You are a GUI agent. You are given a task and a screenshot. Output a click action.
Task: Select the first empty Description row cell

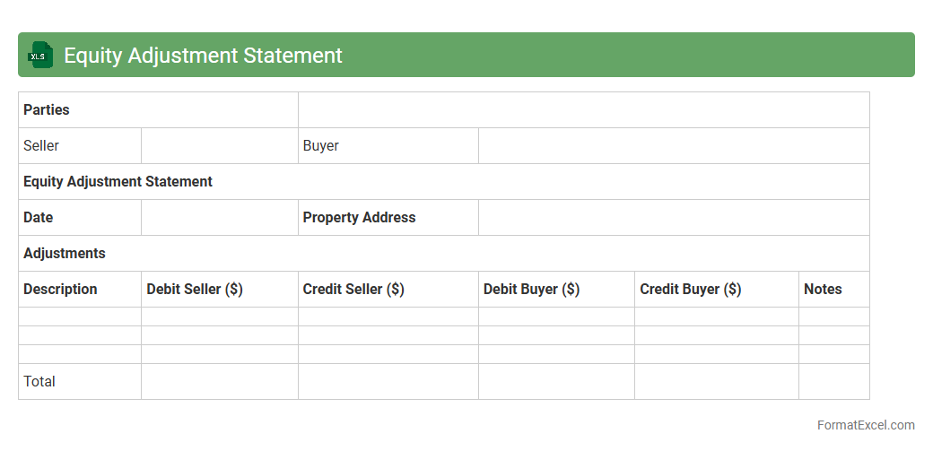point(79,317)
